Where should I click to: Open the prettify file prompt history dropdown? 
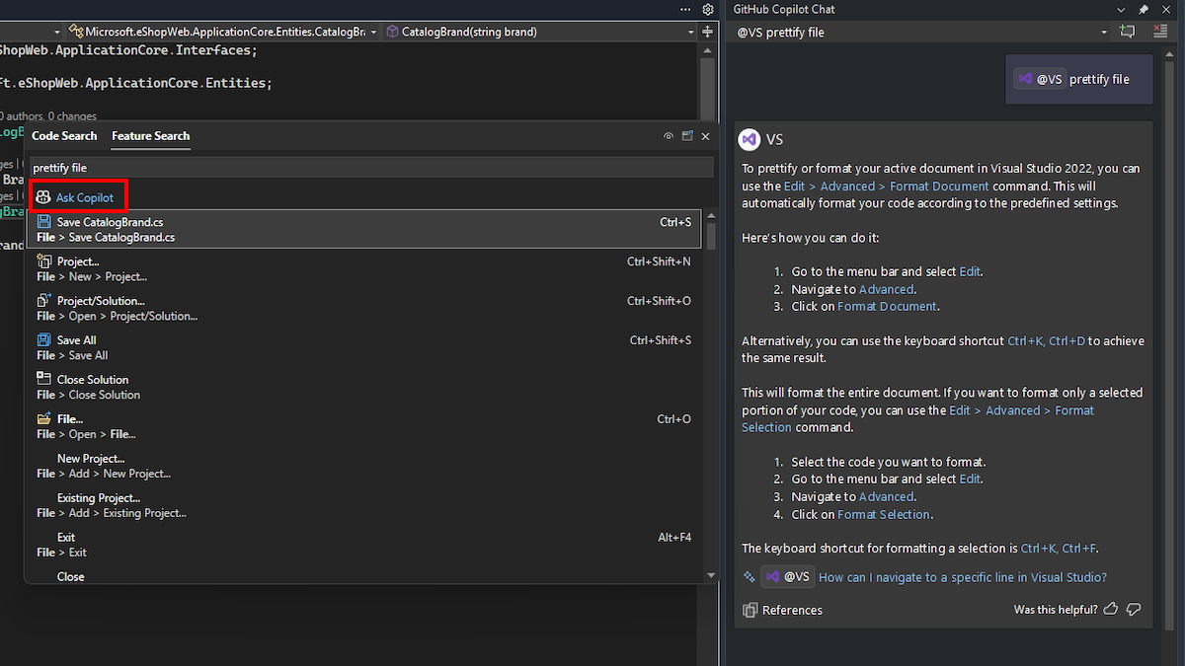tap(1104, 32)
